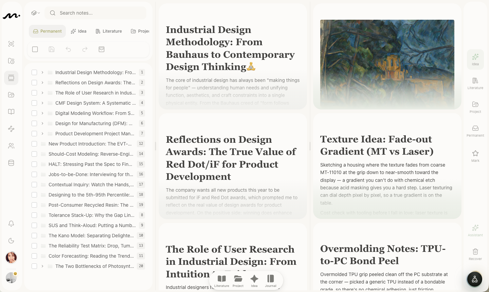Image resolution: width=489 pixels, height=292 pixels.
Task: Switch to the Permanent tab
Action: (47, 31)
